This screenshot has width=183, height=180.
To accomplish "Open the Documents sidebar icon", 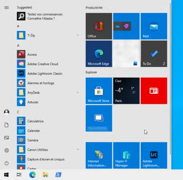I will [x=6, y=125].
